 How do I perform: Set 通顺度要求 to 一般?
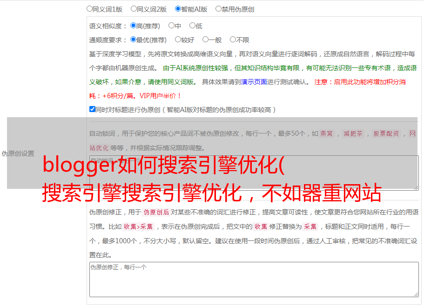click(x=206, y=40)
